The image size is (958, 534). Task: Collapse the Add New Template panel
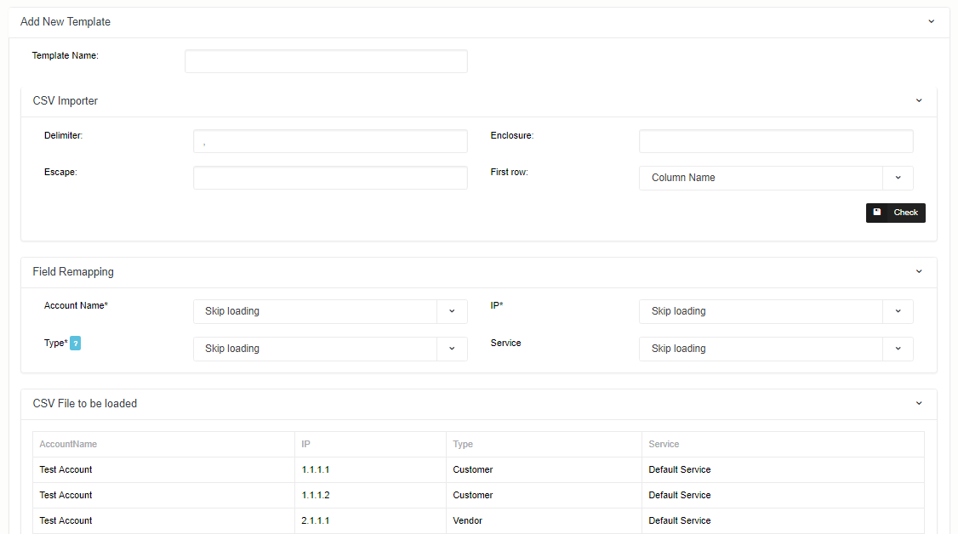931,22
